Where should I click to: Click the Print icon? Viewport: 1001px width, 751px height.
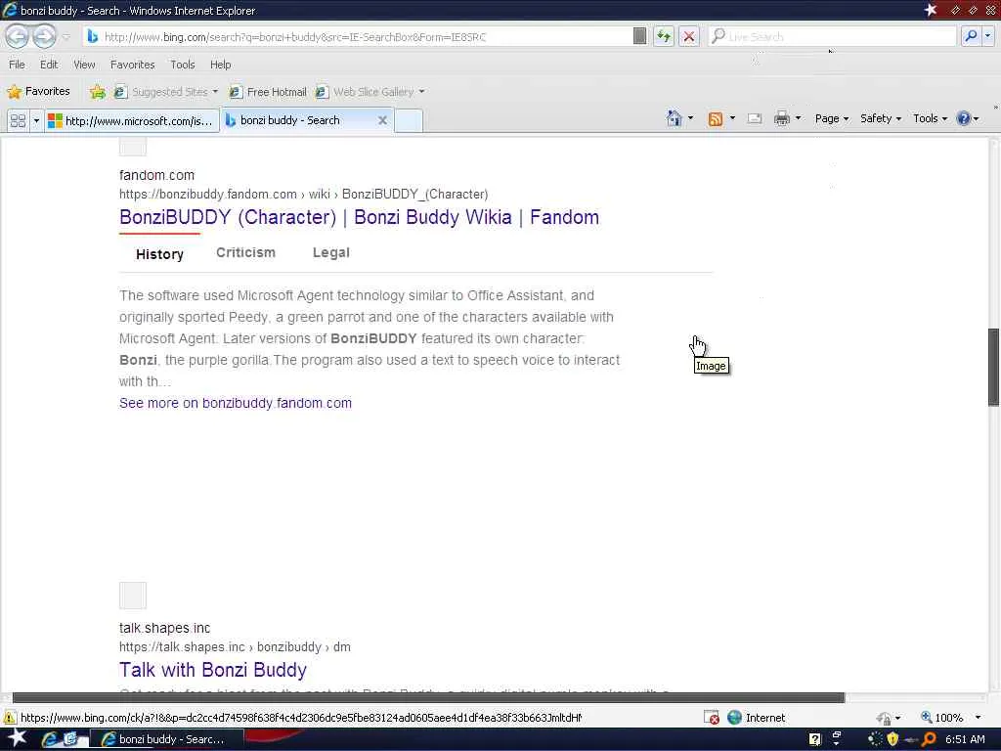click(782, 118)
